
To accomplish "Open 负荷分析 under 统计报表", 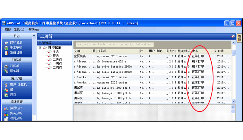I will [16, 113].
